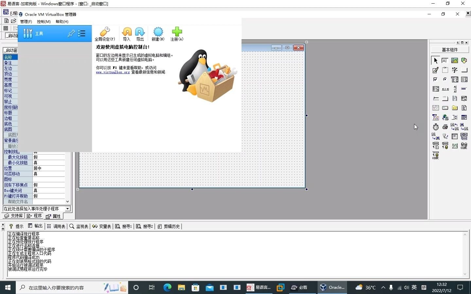
Task: Switch to the 支持库 tab
Action: [13, 216]
